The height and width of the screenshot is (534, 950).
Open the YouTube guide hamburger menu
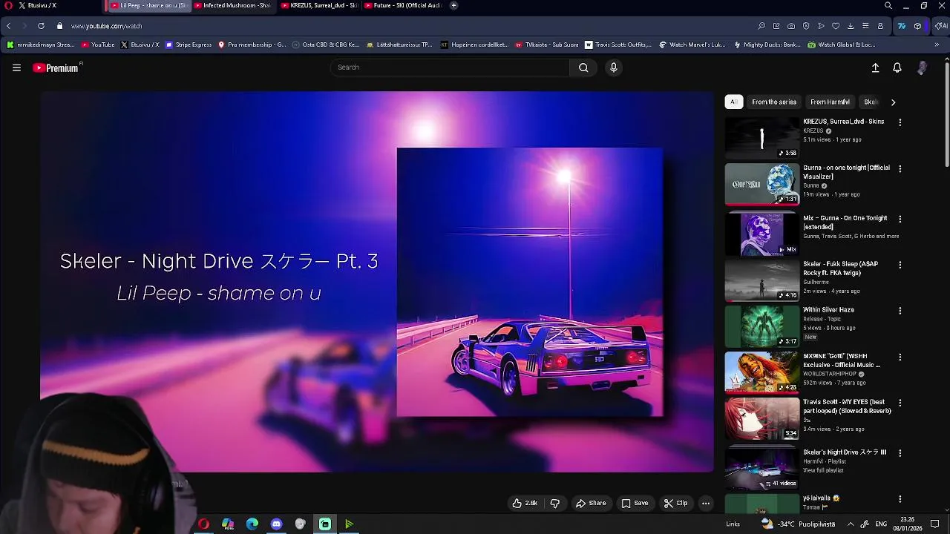tap(16, 67)
